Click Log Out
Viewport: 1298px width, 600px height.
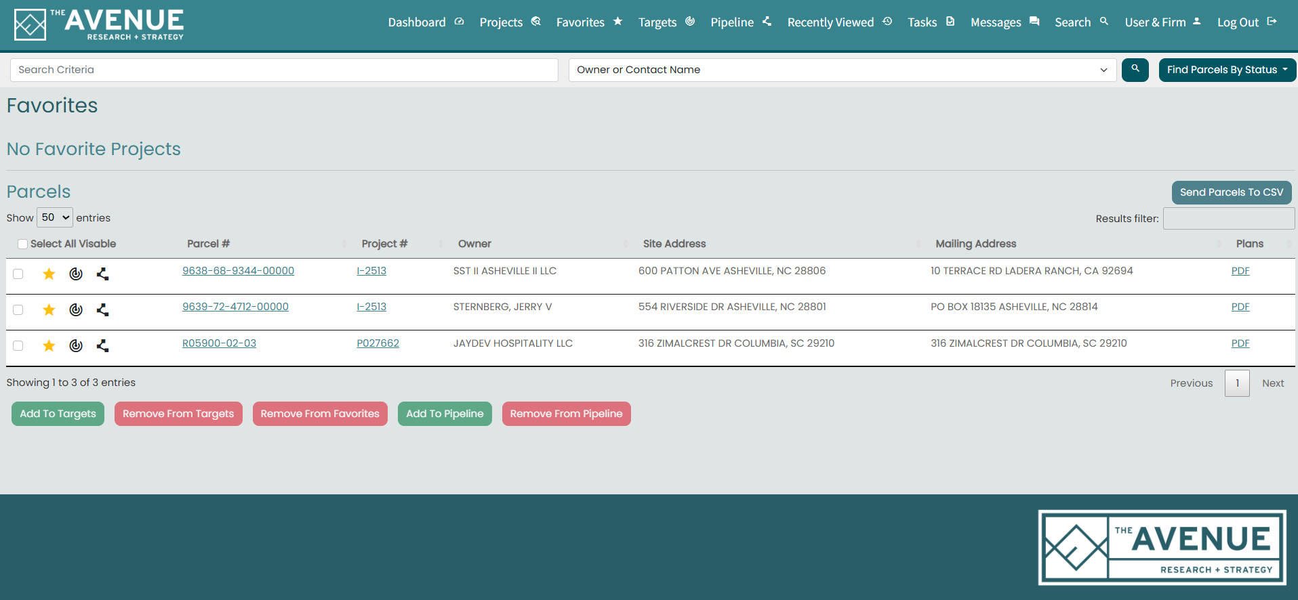click(x=1247, y=22)
